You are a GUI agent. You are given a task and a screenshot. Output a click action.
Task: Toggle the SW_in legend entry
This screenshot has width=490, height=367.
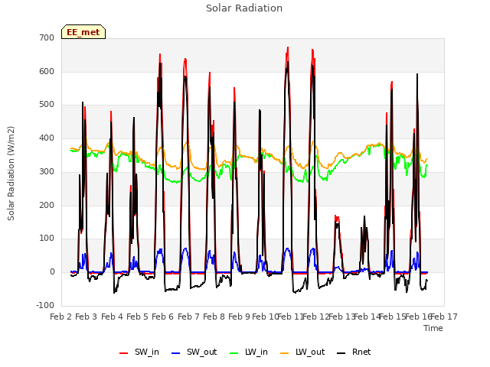pyautogui.click(x=139, y=352)
